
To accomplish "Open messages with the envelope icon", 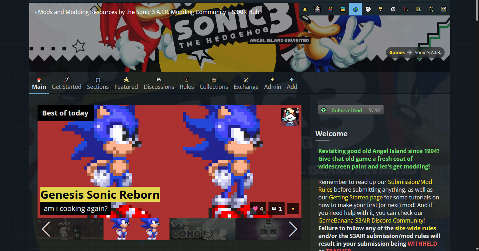I will pyautogui.click(x=393, y=9).
